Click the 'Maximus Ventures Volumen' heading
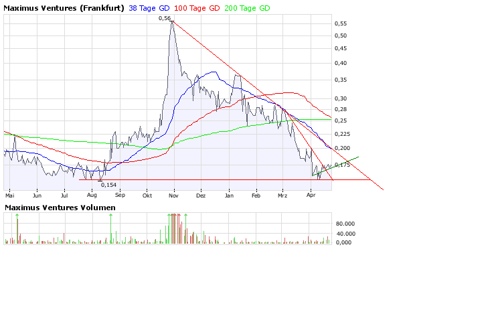This screenshot has width=494, height=318. (x=60, y=208)
